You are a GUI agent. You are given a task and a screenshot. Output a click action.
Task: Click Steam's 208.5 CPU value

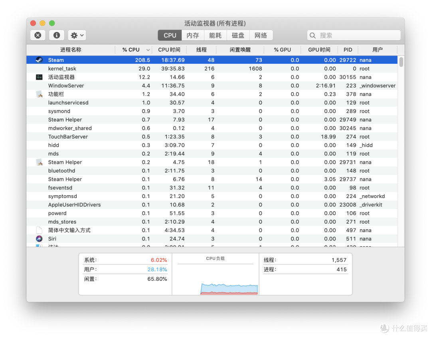coord(142,60)
